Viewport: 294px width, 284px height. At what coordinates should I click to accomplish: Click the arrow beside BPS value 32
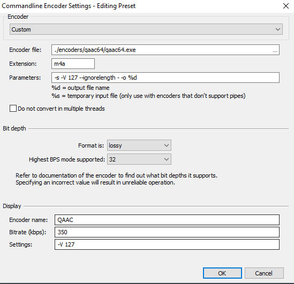(167, 159)
